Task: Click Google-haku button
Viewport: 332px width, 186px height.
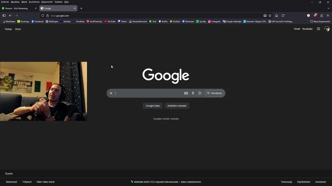Action: 153,106
